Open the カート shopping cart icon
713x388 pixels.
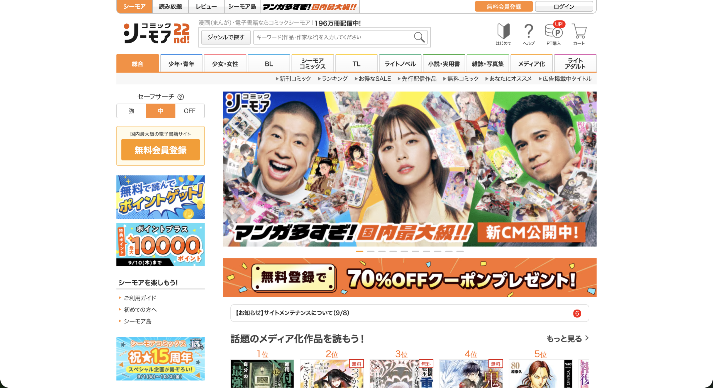coord(579,34)
